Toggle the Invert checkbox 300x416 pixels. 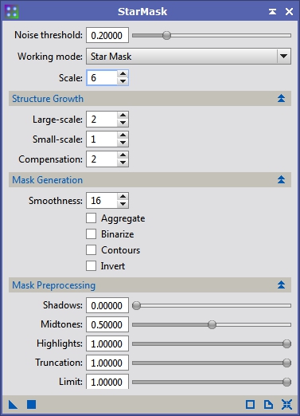(x=91, y=266)
